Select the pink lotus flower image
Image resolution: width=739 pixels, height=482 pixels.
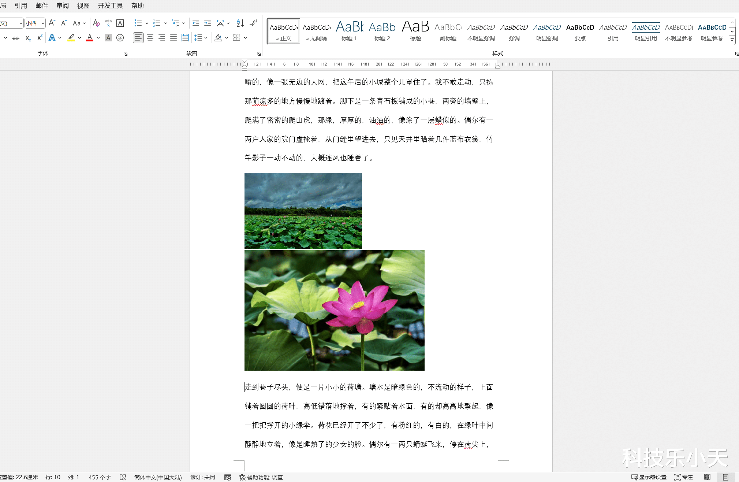pyautogui.click(x=334, y=310)
